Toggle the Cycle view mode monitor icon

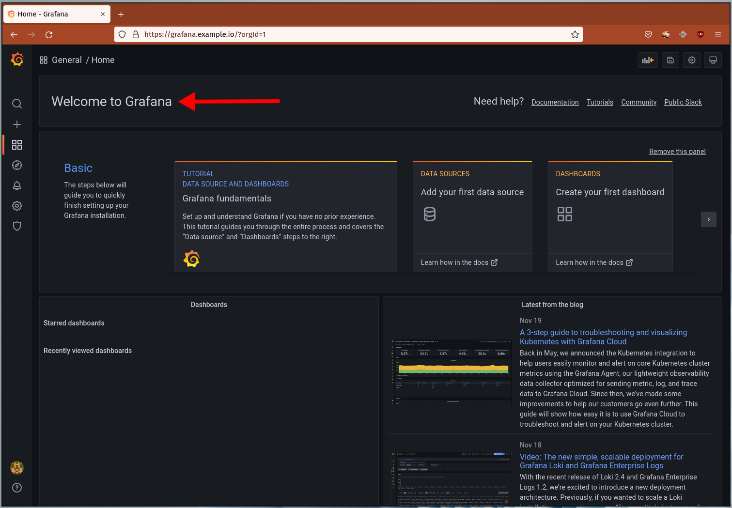coord(713,60)
